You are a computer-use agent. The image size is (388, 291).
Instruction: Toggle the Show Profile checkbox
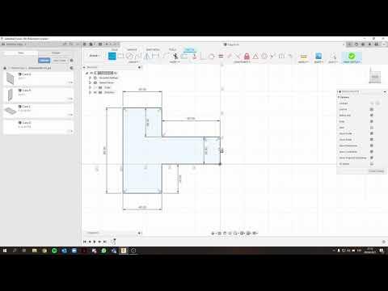[372, 133]
